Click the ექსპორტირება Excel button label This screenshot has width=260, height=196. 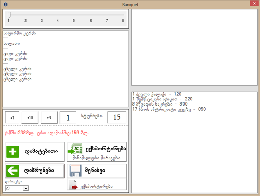tap(106, 149)
